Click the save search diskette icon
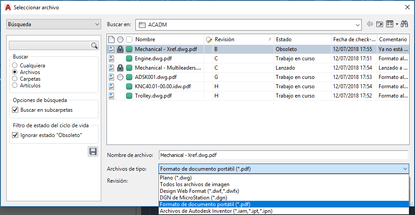Image resolution: width=415 pixels, height=215 pixels. (x=93, y=152)
